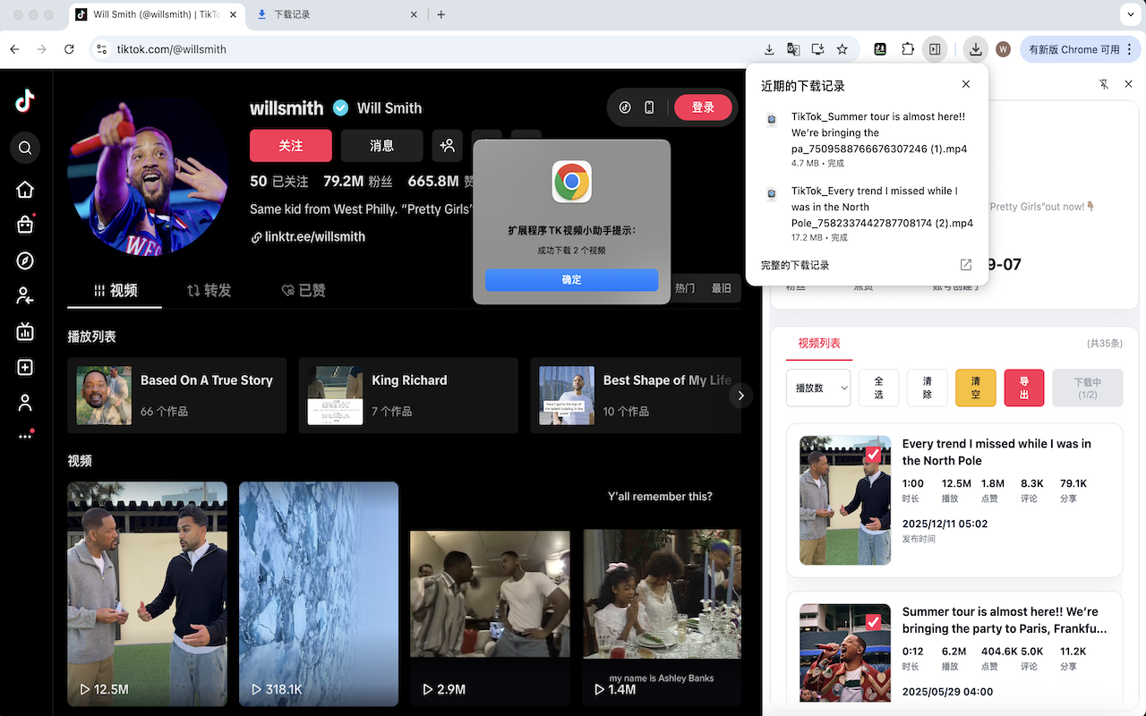This screenshot has height=716, width=1146.
Task: Open the Chrome downloads toolbar icon
Action: click(976, 49)
